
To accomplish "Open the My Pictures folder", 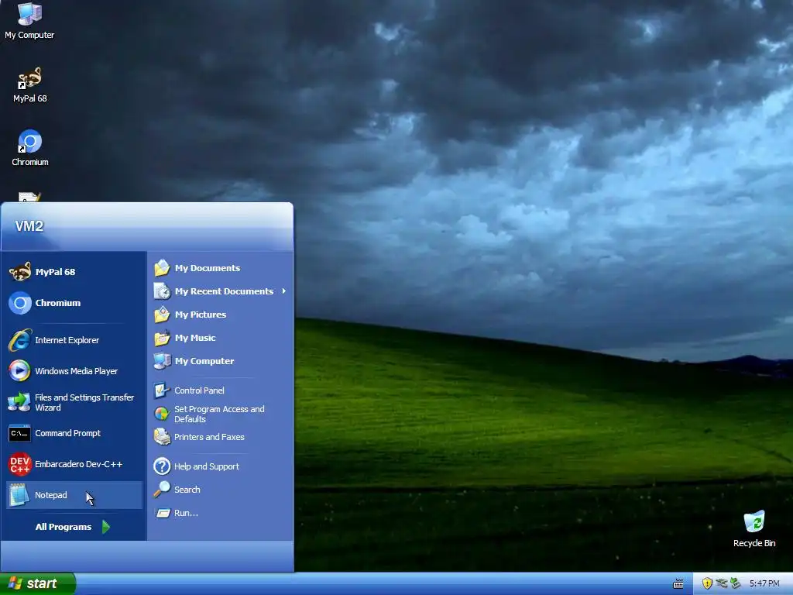I will pyautogui.click(x=221, y=315).
